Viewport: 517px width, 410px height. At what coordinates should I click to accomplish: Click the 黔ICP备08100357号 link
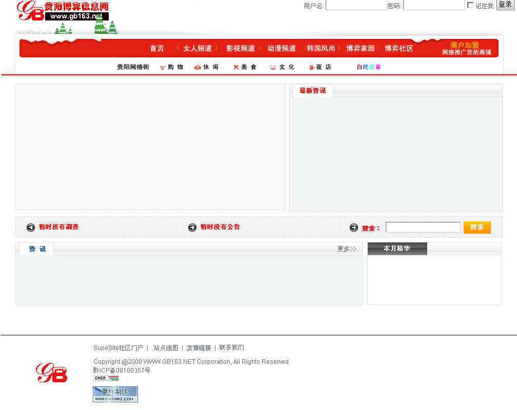tap(122, 371)
